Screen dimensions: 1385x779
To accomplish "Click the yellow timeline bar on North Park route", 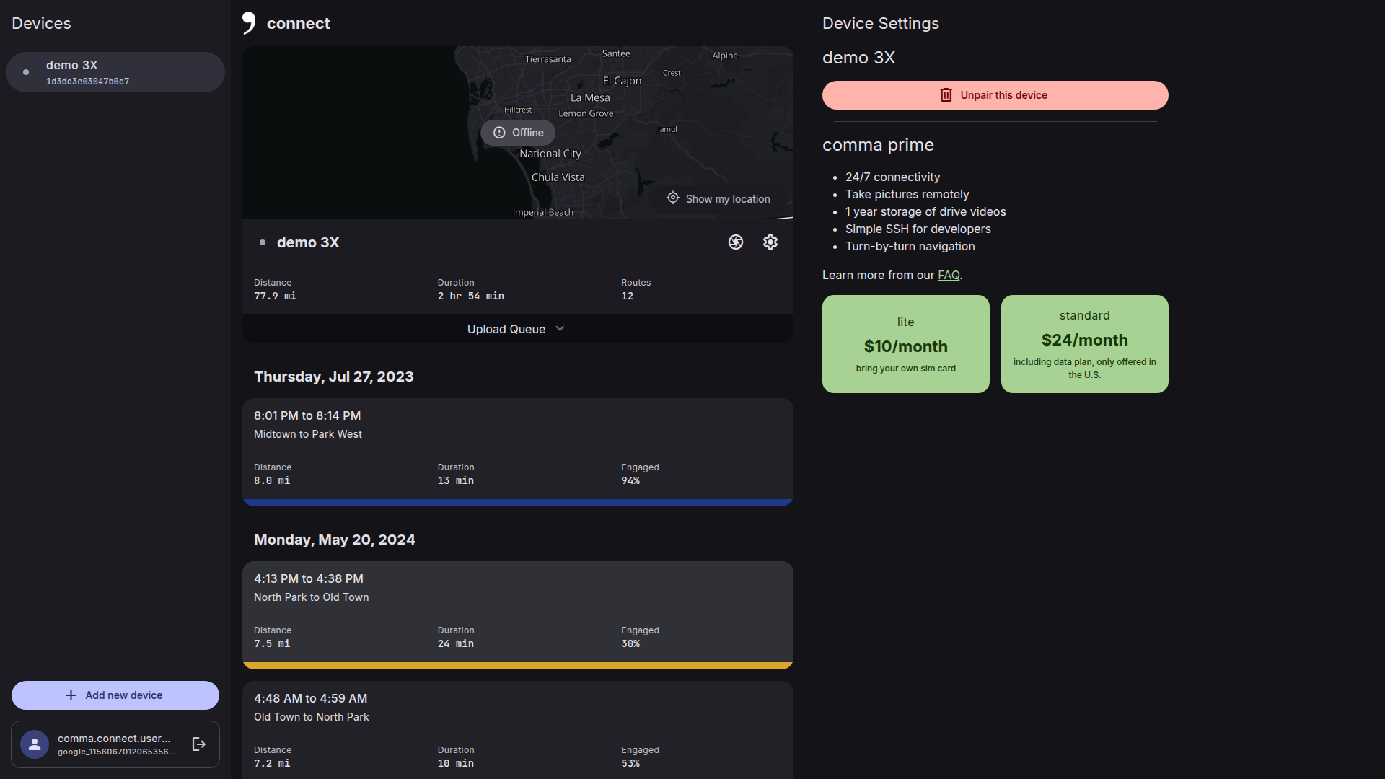I will click(x=517, y=665).
